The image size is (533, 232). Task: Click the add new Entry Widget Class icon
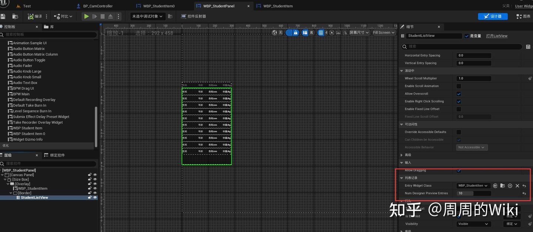(510, 186)
